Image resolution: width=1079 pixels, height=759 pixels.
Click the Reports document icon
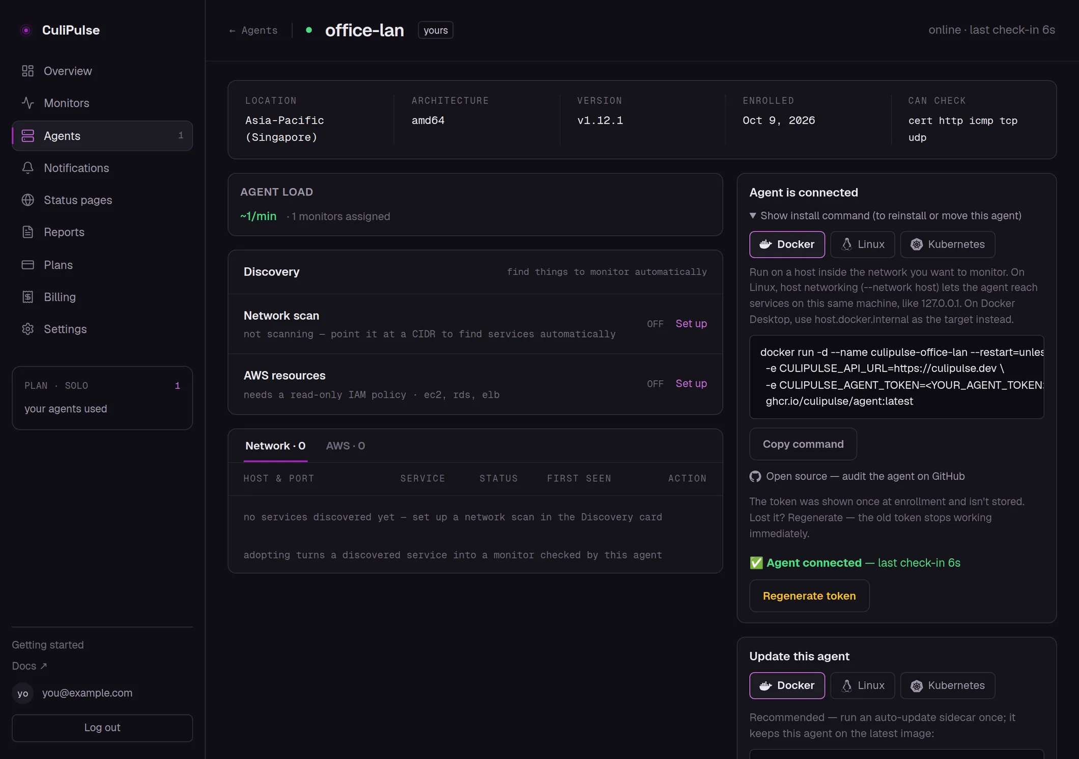click(28, 232)
